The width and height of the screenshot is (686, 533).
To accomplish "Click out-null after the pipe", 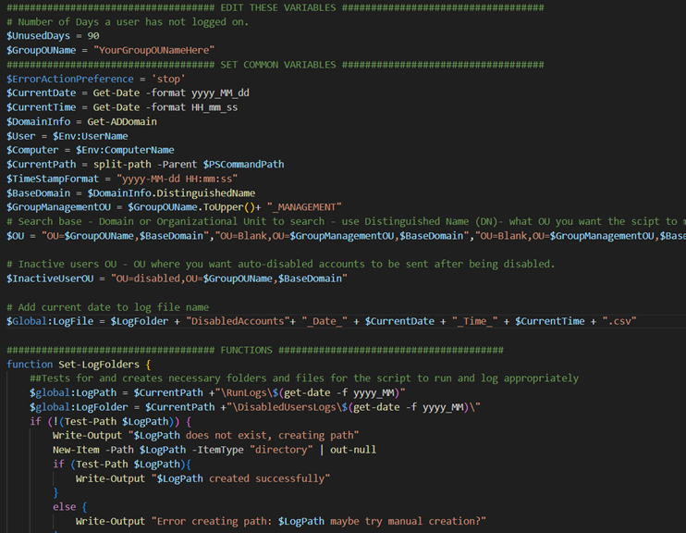I will [x=353, y=451].
